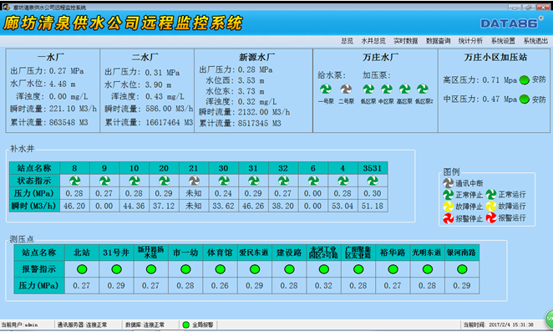553x332 pixels.
Task: Click the 银河南路 alarm indicator light
Action: click(462, 269)
